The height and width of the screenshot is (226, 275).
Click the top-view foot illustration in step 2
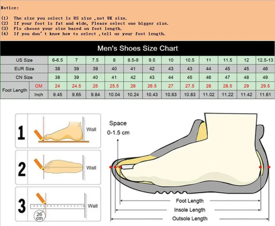[x=63, y=167]
